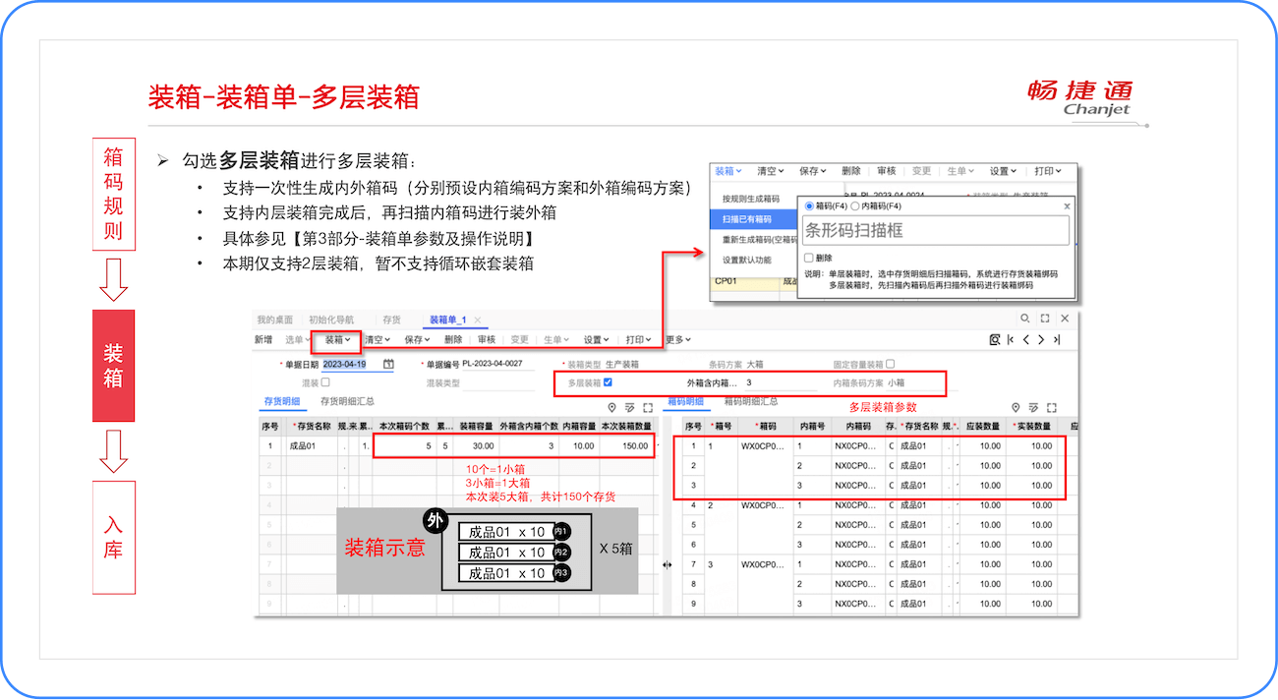Expand the 箱码明细 grid with its fullscreen icon
1278x700 pixels.
click(x=1052, y=407)
